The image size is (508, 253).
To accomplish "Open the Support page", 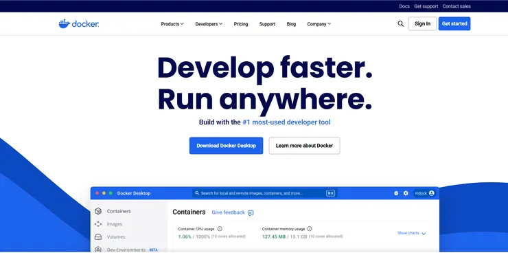I will click(x=267, y=23).
